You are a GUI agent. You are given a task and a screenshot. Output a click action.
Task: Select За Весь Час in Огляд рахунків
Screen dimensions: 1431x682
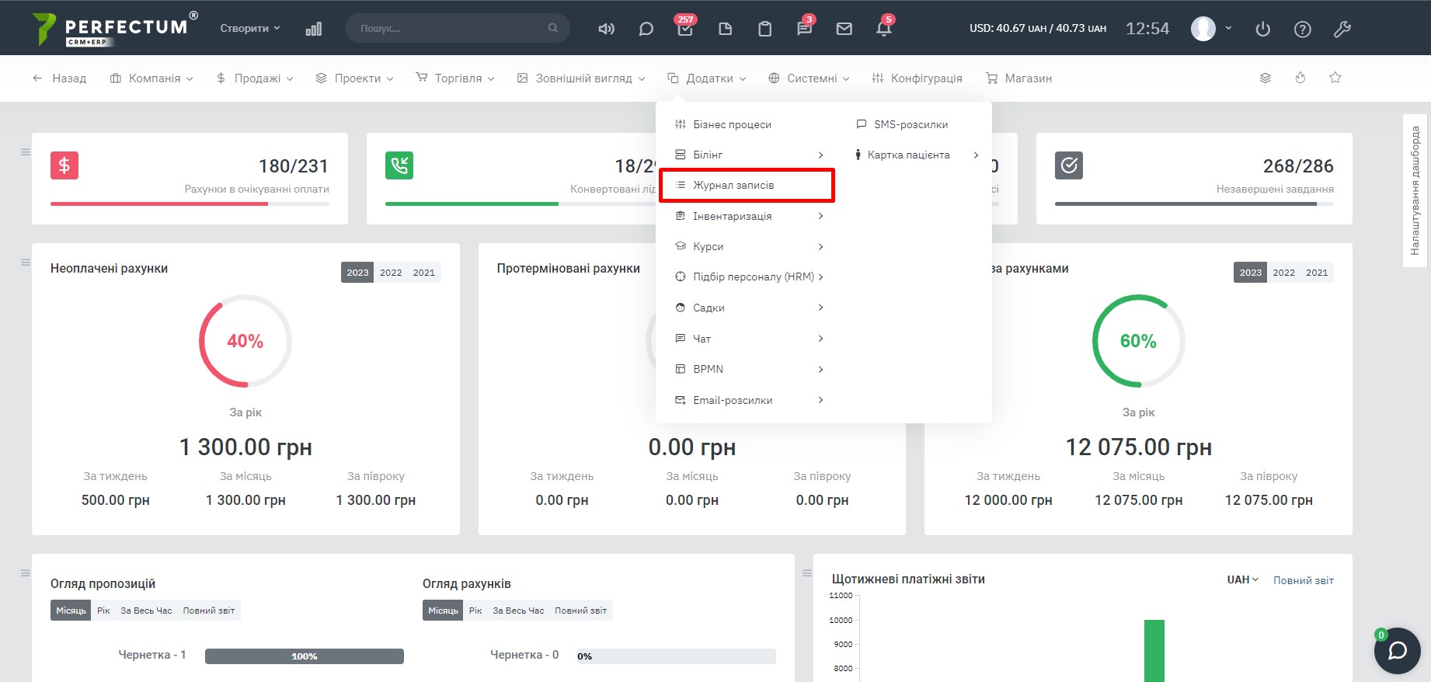pos(518,611)
